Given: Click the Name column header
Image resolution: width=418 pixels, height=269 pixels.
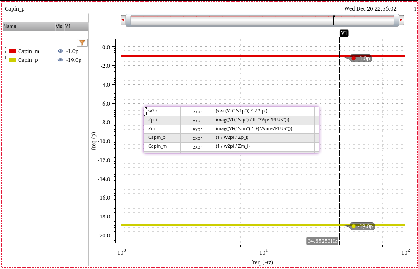Looking at the screenshot, I should 29,27.
